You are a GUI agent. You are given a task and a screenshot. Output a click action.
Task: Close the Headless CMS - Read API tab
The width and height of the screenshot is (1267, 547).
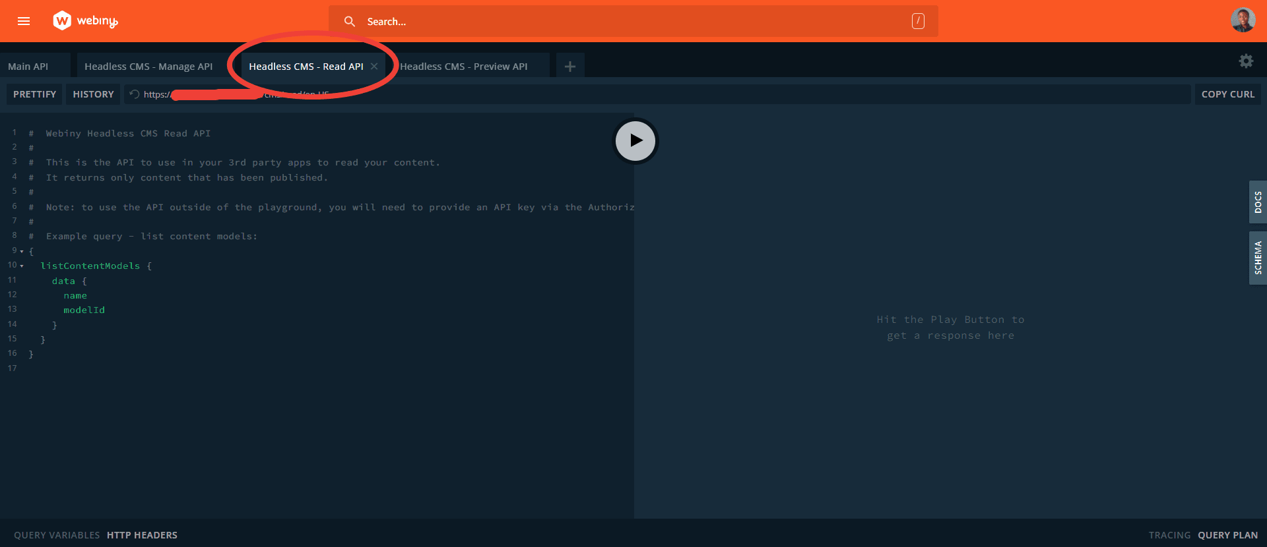(x=374, y=67)
